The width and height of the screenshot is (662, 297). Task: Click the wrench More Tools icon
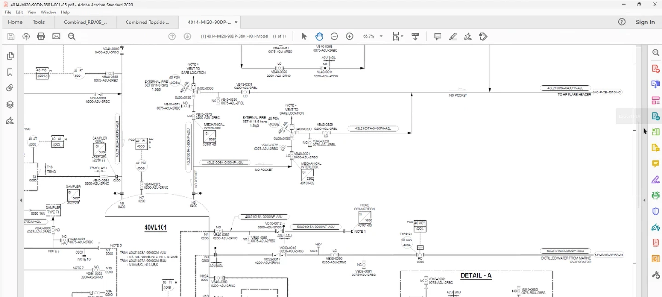[656, 275]
